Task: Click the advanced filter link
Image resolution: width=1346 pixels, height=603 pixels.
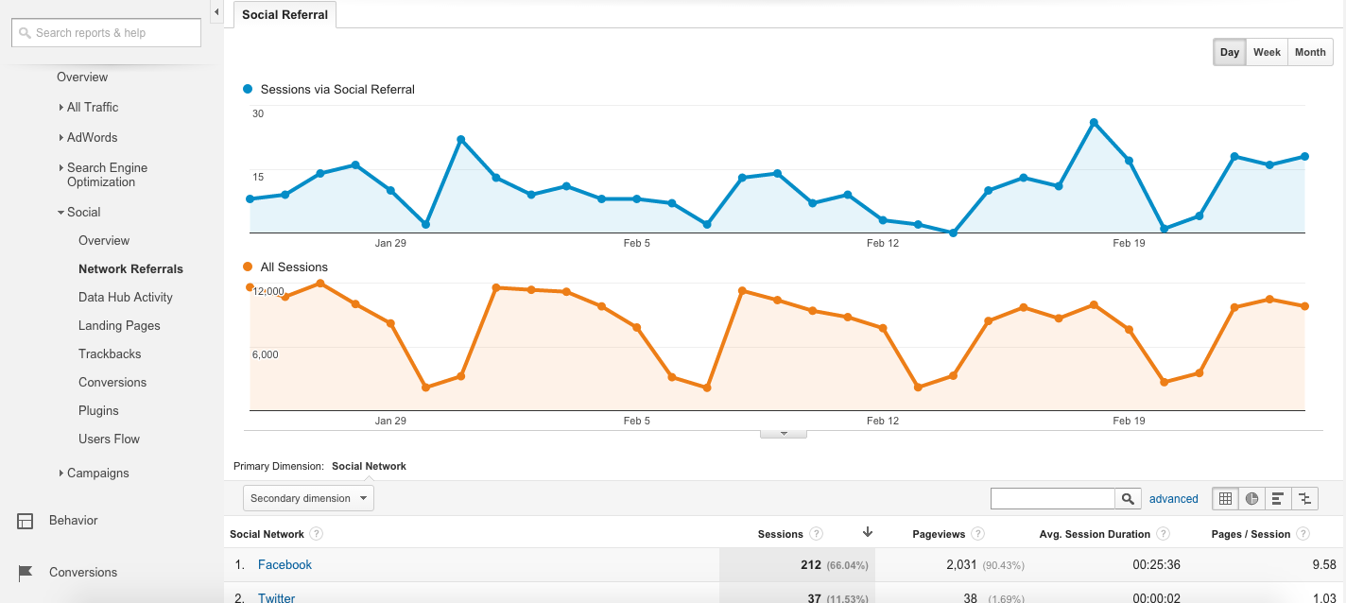Action: point(1173,498)
